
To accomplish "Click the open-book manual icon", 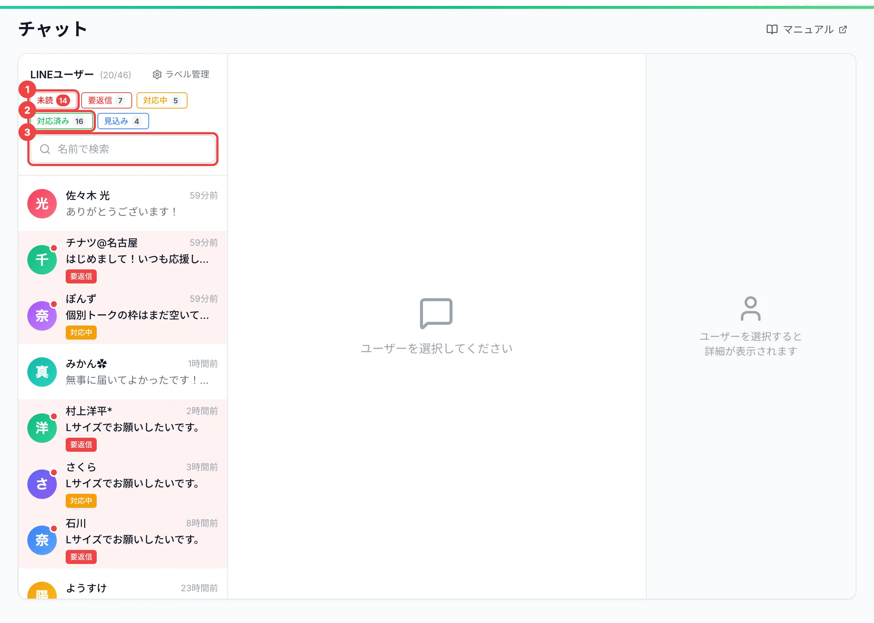I will (771, 30).
